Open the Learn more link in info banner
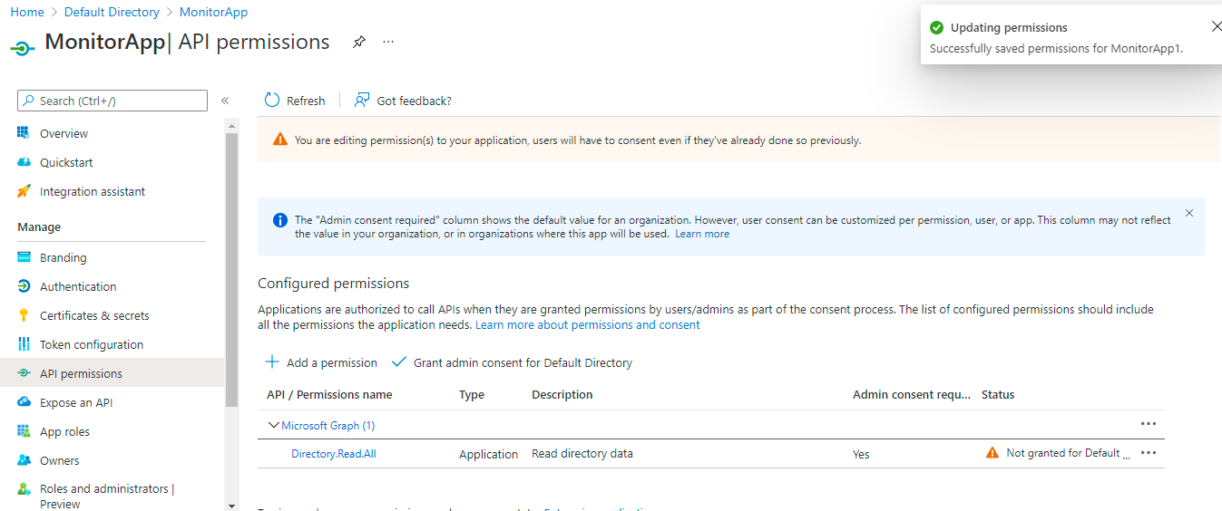Viewport: 1222px width, 511px height. click(702, 234)
